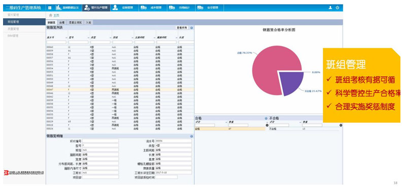The image size is (404, 196).
Task: Click the power logout icon
Action: pos(338,8)
